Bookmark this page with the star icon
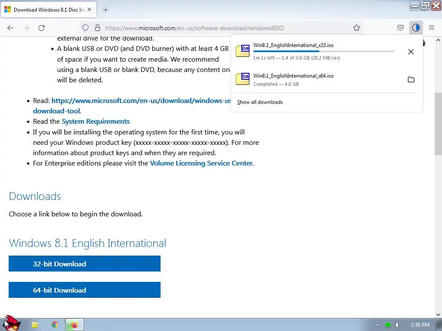The width and height of the screenshot is (442, 331). [x=356, y=28]
